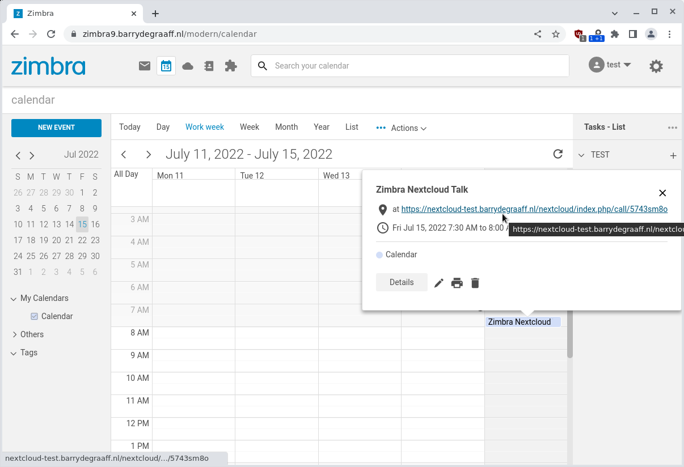Open the Contacts app icon
684x467 pixels.
tap(209, 66)
